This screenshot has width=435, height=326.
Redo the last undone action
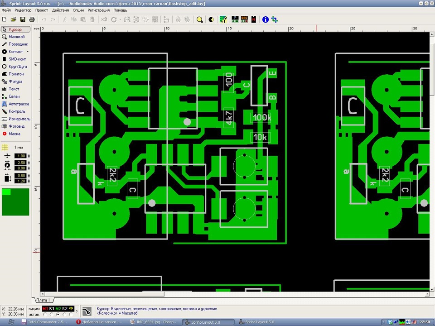[x=53, y=19]
